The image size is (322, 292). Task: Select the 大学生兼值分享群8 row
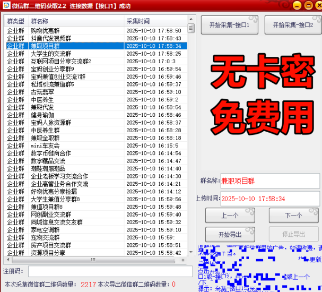click(x=95, y=199)
